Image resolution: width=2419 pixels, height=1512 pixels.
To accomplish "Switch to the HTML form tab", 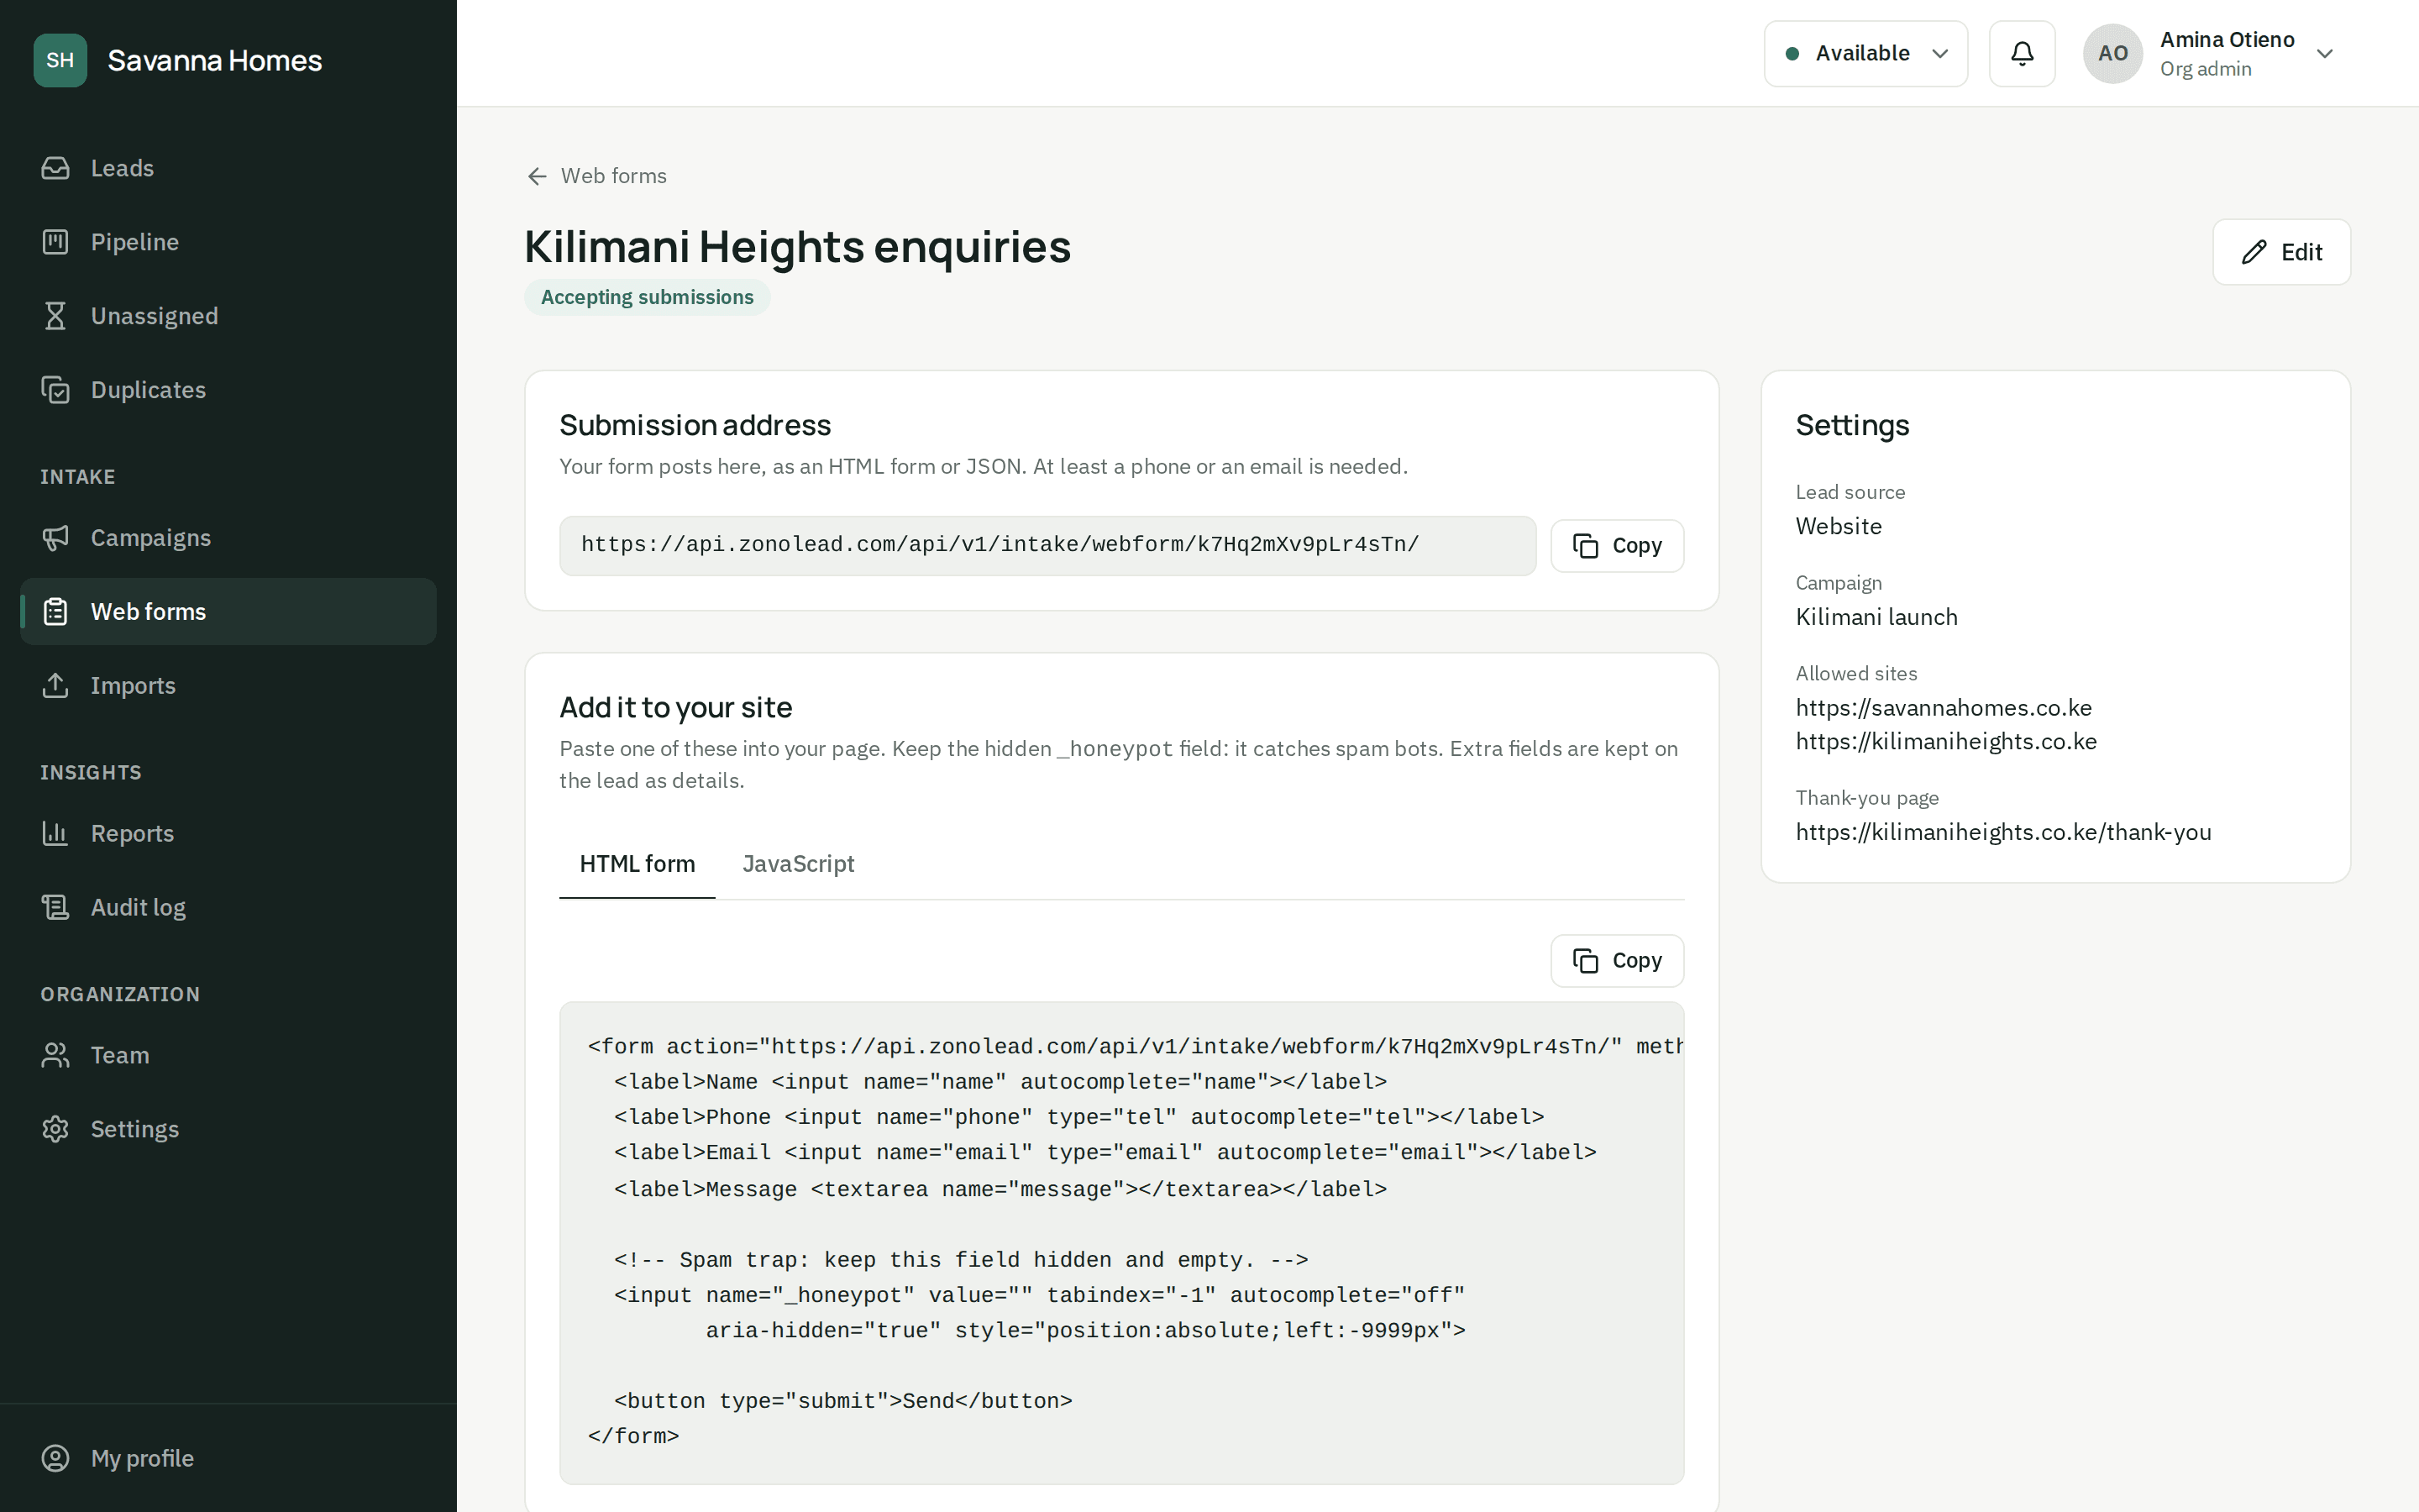I will pyautogui.click(x=637, y=864).
